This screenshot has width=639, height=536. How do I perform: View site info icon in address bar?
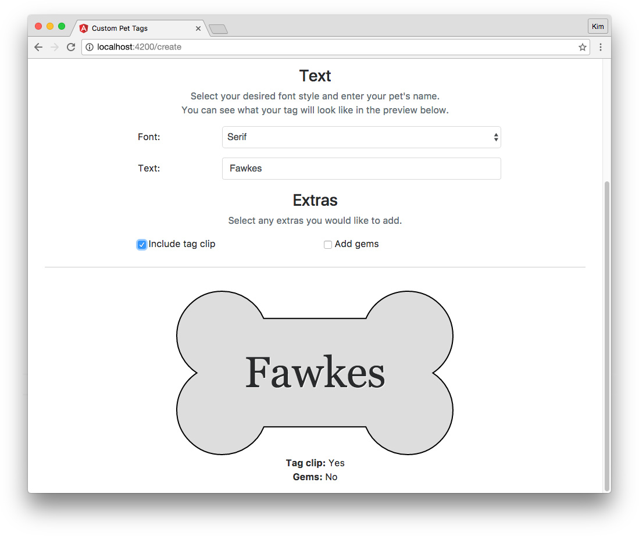tap(89, 47)
